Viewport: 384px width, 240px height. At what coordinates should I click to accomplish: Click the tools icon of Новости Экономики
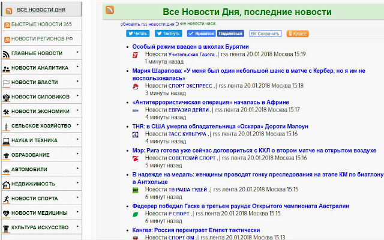click(x=6, y=112)
